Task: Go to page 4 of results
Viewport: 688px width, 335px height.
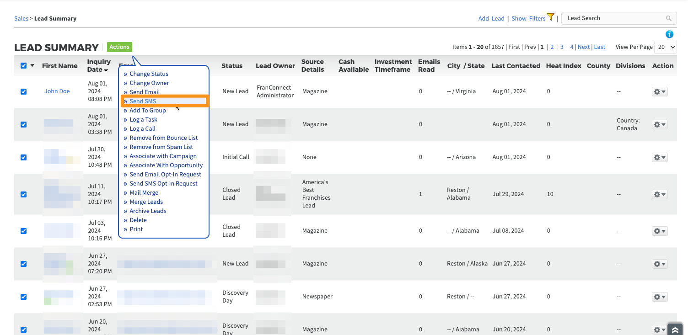Action: pyautogui.click(x=572, y=47)
